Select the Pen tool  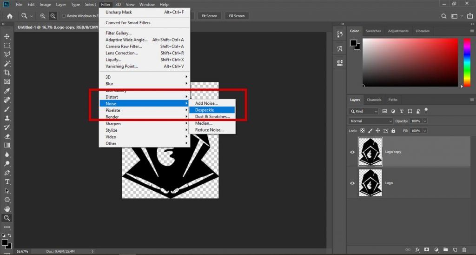point(7,173)
